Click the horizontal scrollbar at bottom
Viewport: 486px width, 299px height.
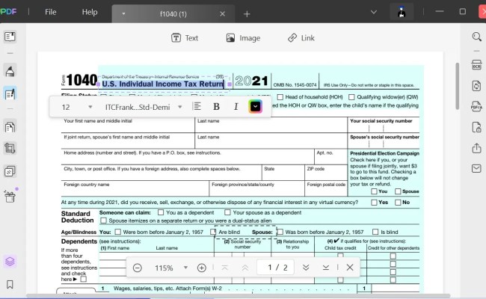[x=238, y=296]
